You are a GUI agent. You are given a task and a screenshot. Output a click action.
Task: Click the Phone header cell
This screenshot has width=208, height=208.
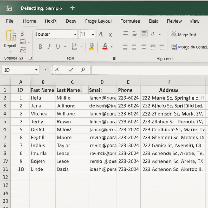129,90
